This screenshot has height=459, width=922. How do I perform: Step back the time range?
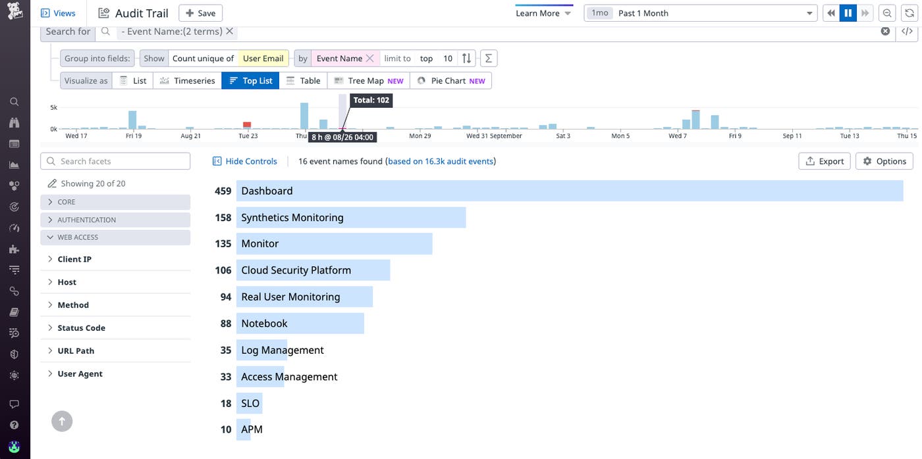click(x=830, y=13)
